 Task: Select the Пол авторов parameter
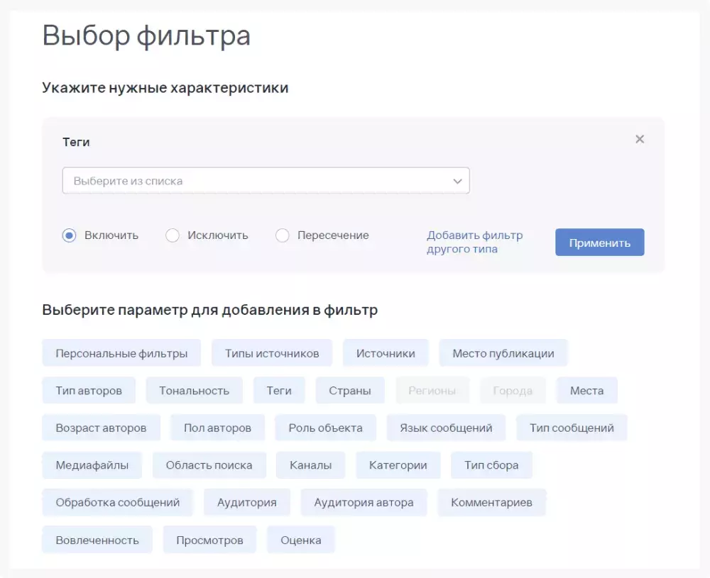pyautogui.click(x=217, y=428)
